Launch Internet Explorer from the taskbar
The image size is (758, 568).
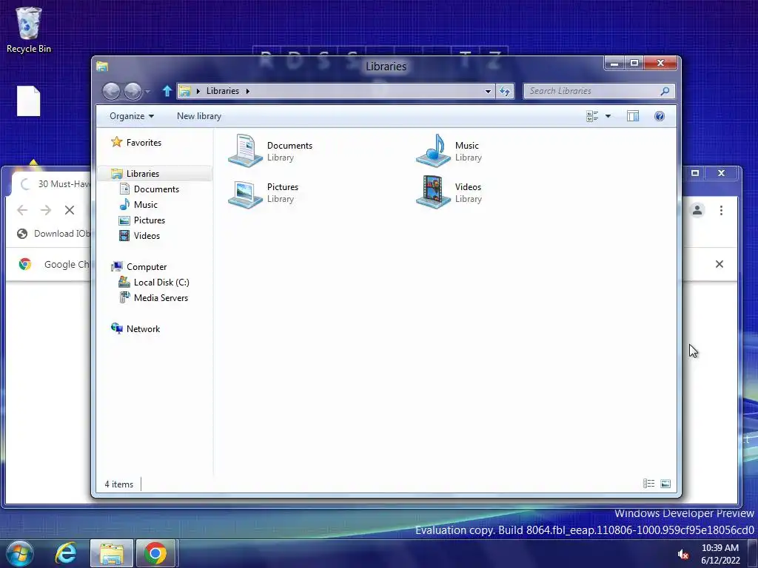[66, 553]
